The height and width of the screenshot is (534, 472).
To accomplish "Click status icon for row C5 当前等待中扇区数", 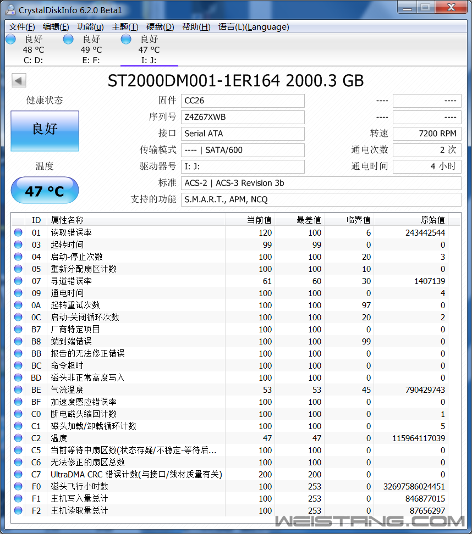I will point(18,450).
